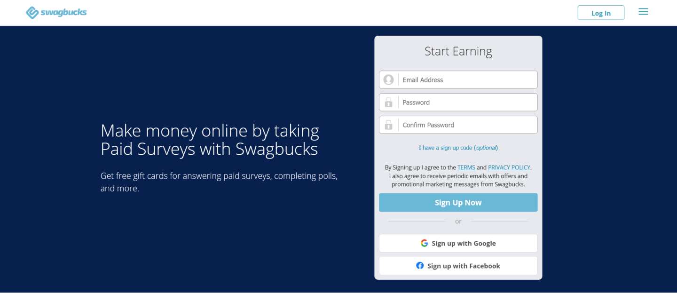Click the swagbucks wordmark text
677x293 pixels.
pos(63,13)
